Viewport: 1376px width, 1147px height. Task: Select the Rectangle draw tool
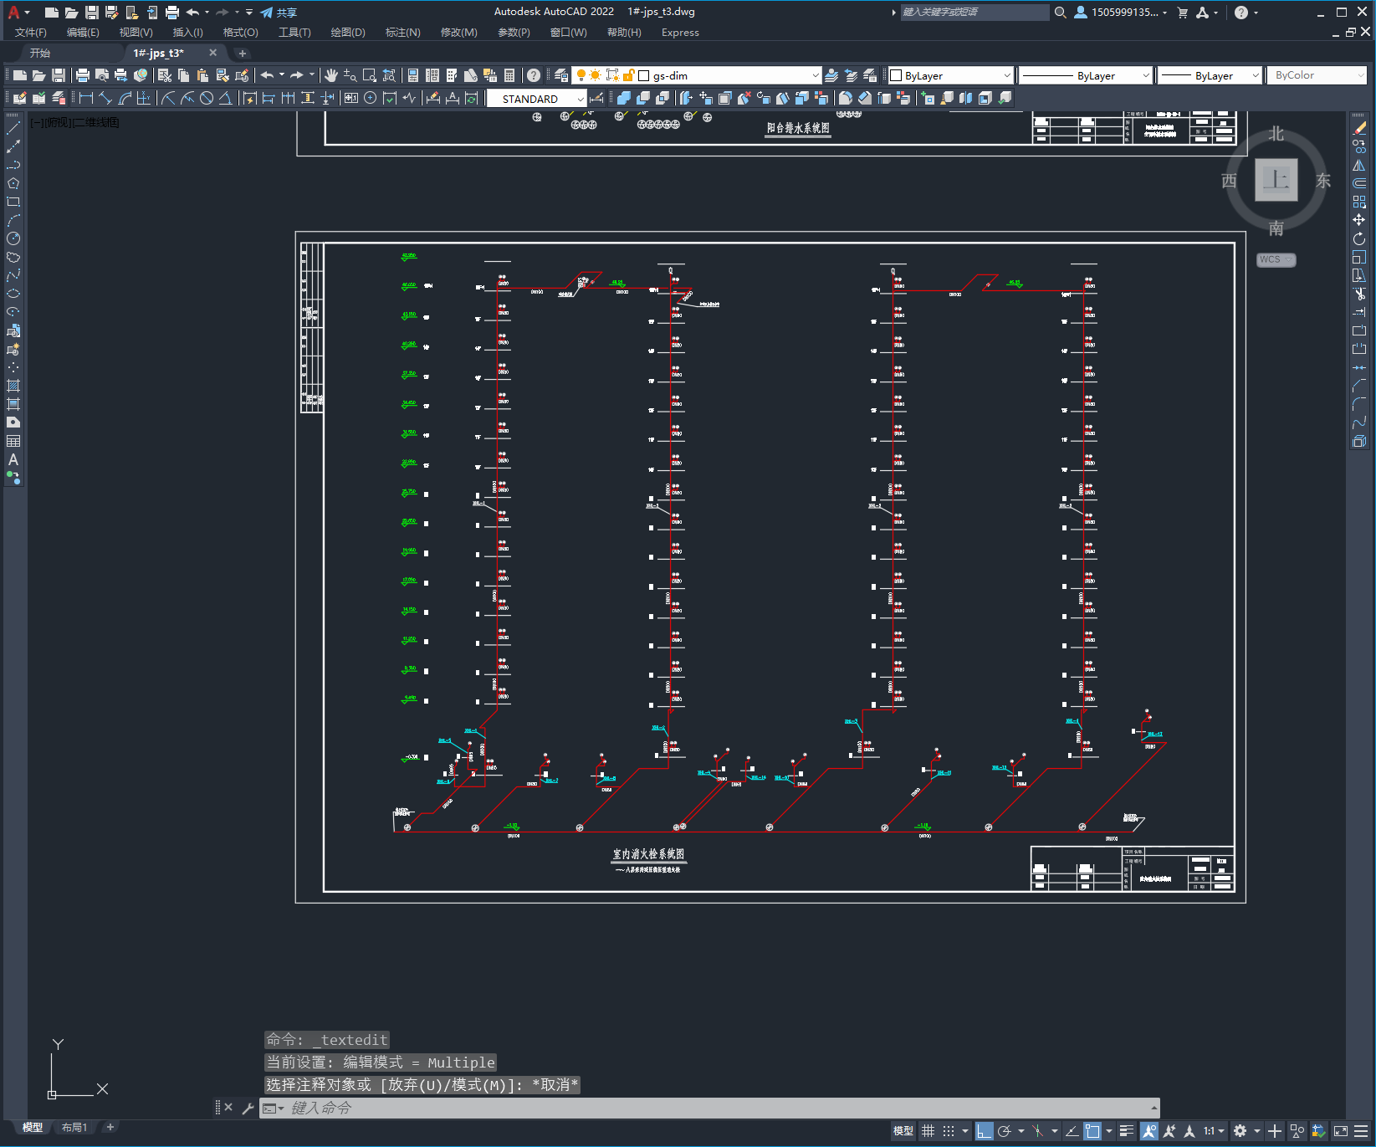pos(13,202)
